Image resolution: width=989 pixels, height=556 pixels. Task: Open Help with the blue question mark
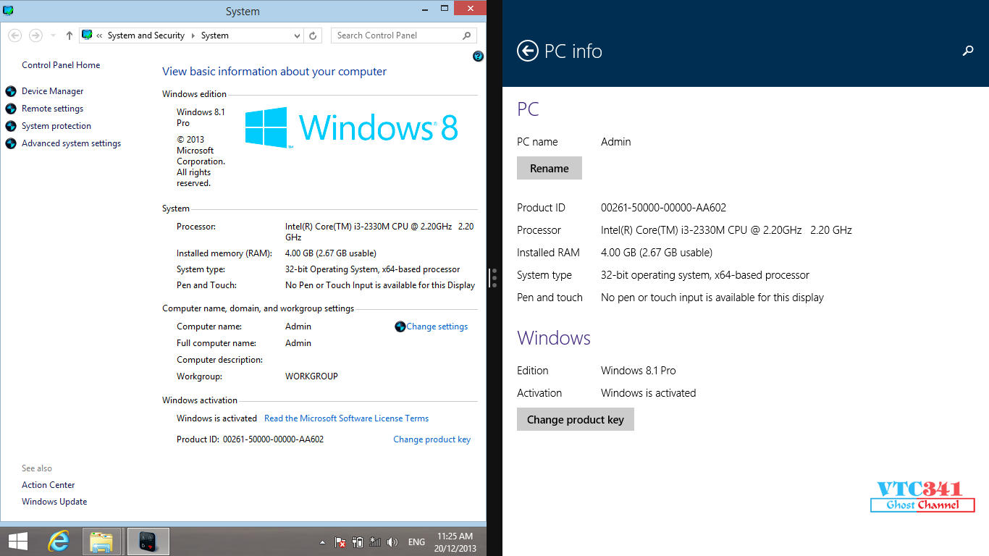478,56
